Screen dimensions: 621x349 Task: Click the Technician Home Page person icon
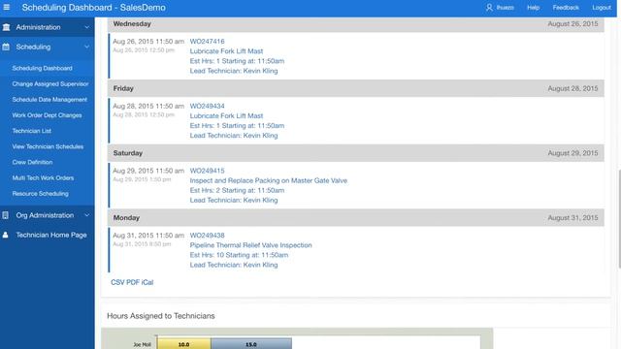point(5,235)
